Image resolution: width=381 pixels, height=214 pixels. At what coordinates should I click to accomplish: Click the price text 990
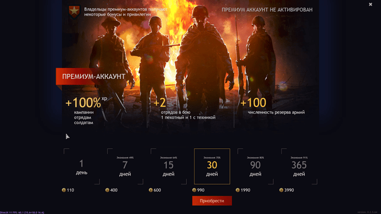(200, 190)
